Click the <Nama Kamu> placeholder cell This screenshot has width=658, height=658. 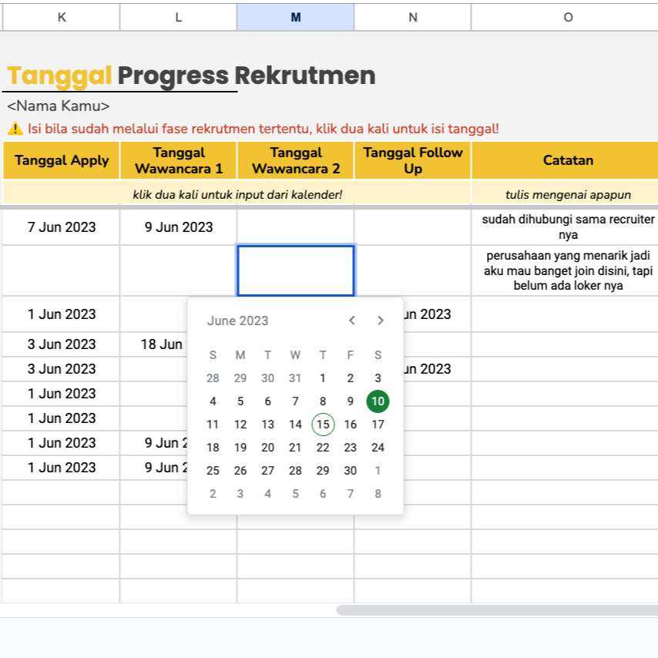click(59, 106)
